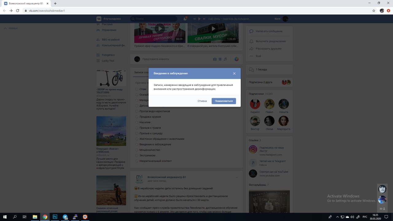
Task: Skip to previous track in header player
Action: coord(194,19)
